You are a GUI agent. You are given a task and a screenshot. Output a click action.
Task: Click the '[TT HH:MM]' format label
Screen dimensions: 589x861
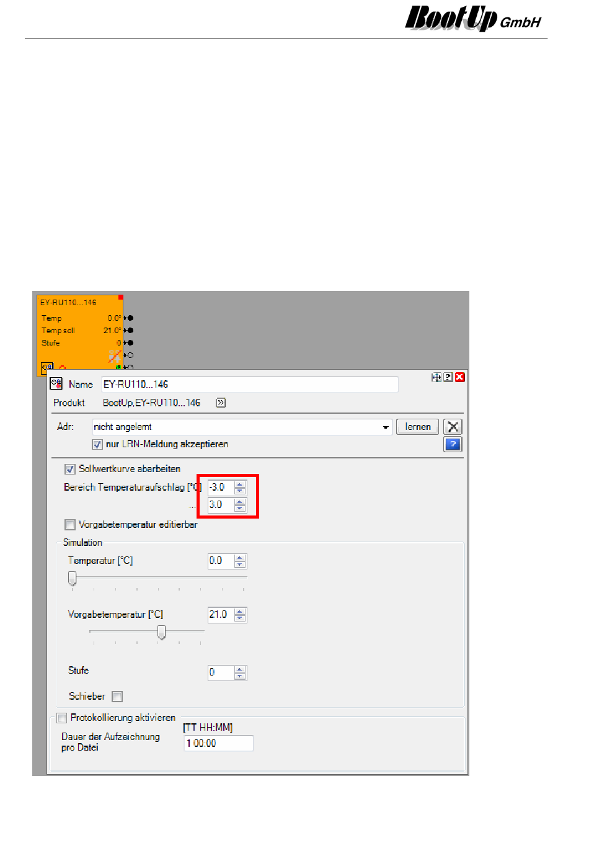[x=208, y=728]
